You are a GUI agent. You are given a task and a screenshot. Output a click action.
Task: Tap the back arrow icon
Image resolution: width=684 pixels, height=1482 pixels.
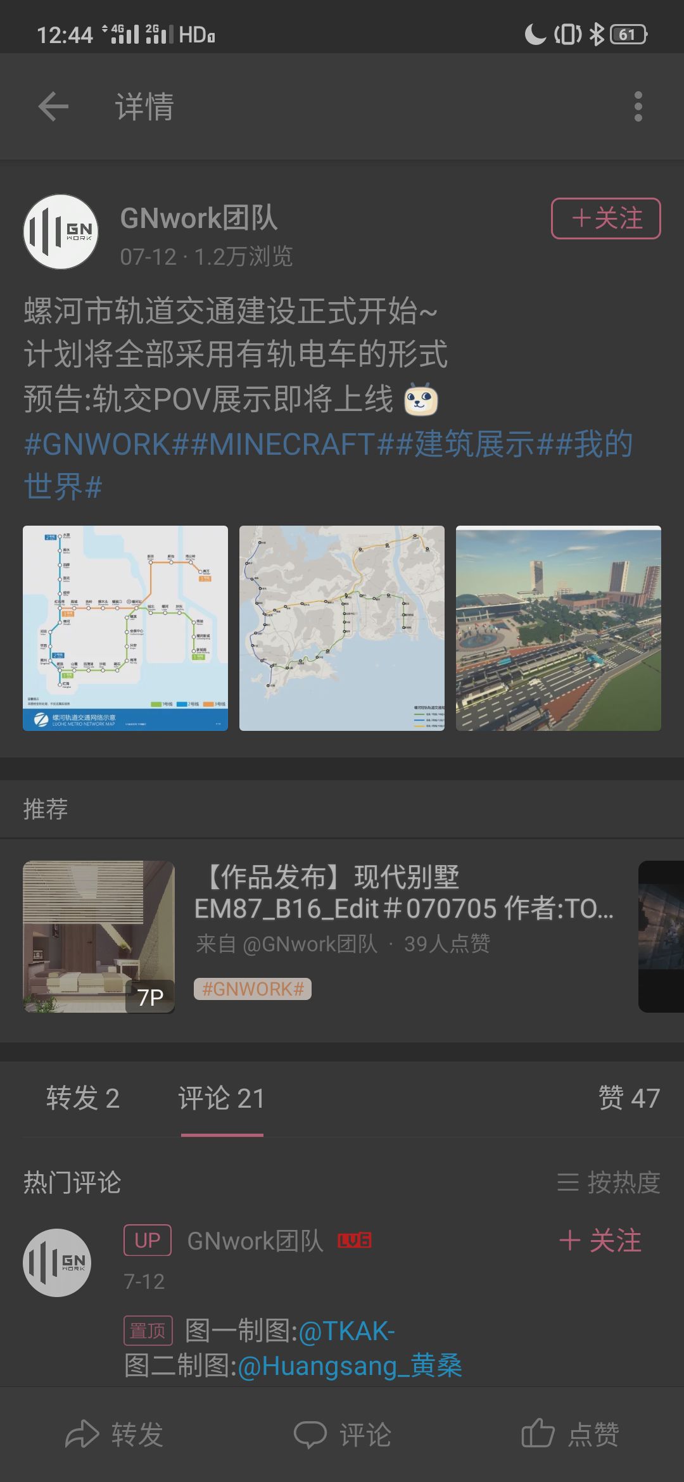pyautogui.click(x=53, y=106)
